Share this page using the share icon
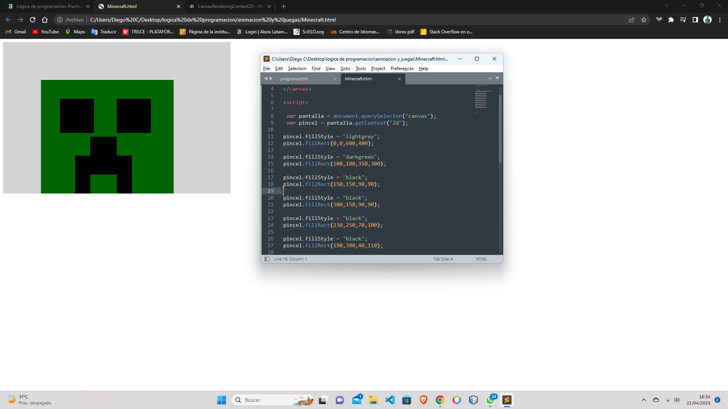 [x=632, y=20]
